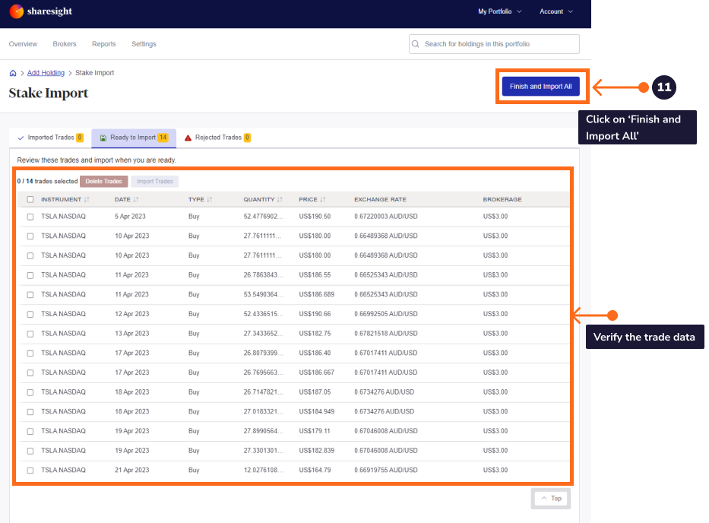The image size is (709, 523).
Task: Open the Brokers tab
Action: click(x=65, y=44)
